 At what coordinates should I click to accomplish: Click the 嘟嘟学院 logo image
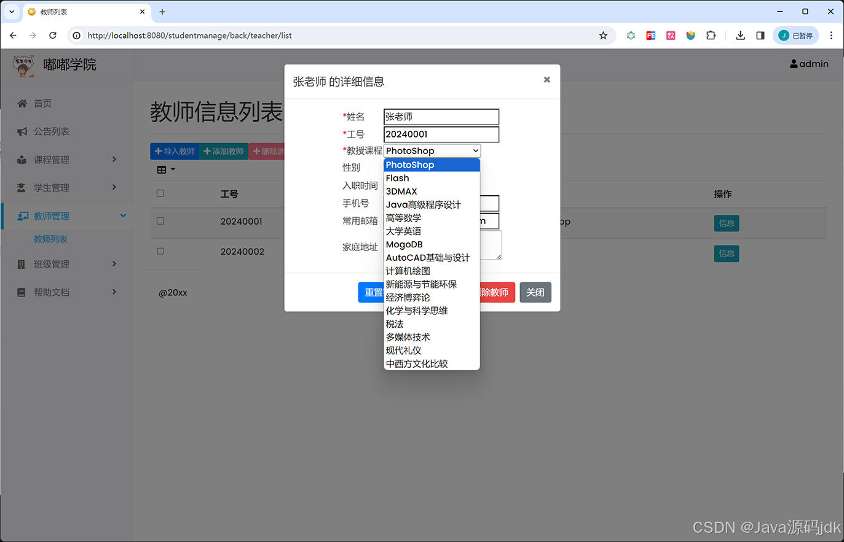[23, 65]
